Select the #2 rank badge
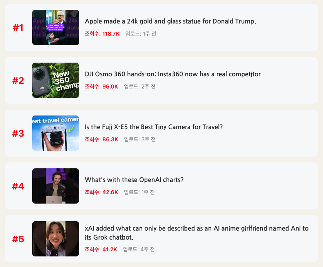This screenshot has width=323, height=267. point(18,80)
